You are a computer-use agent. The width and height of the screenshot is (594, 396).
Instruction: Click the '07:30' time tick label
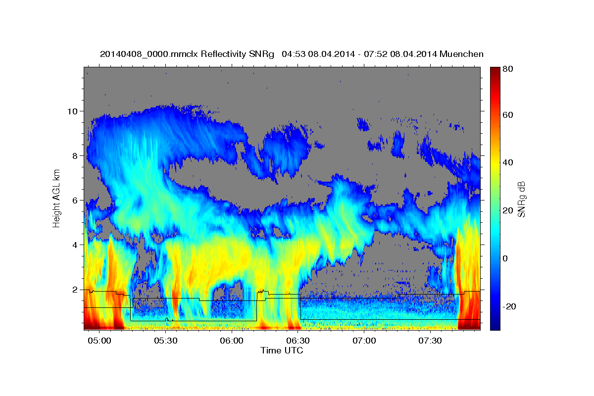431,341
